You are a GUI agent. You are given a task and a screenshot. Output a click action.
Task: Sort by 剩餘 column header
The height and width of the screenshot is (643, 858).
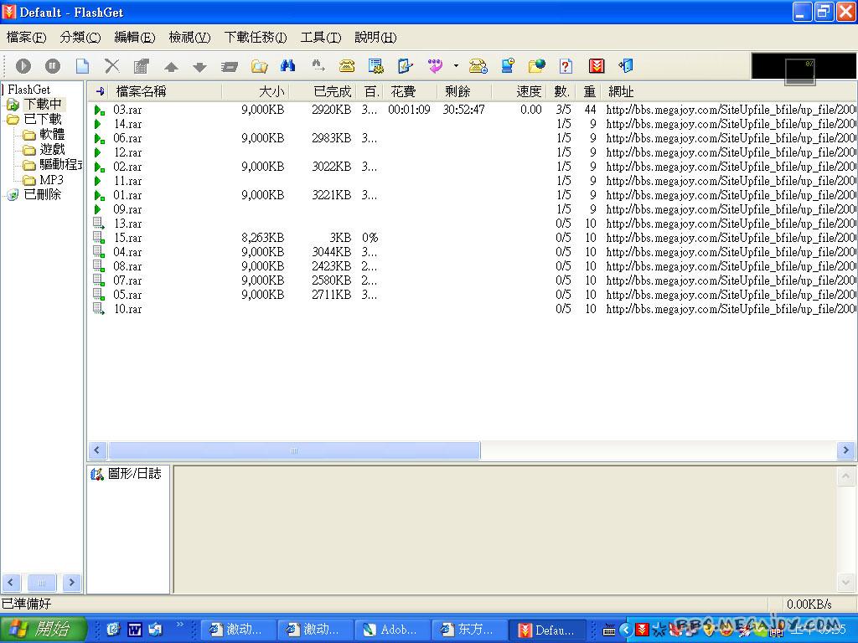[464, 91]
